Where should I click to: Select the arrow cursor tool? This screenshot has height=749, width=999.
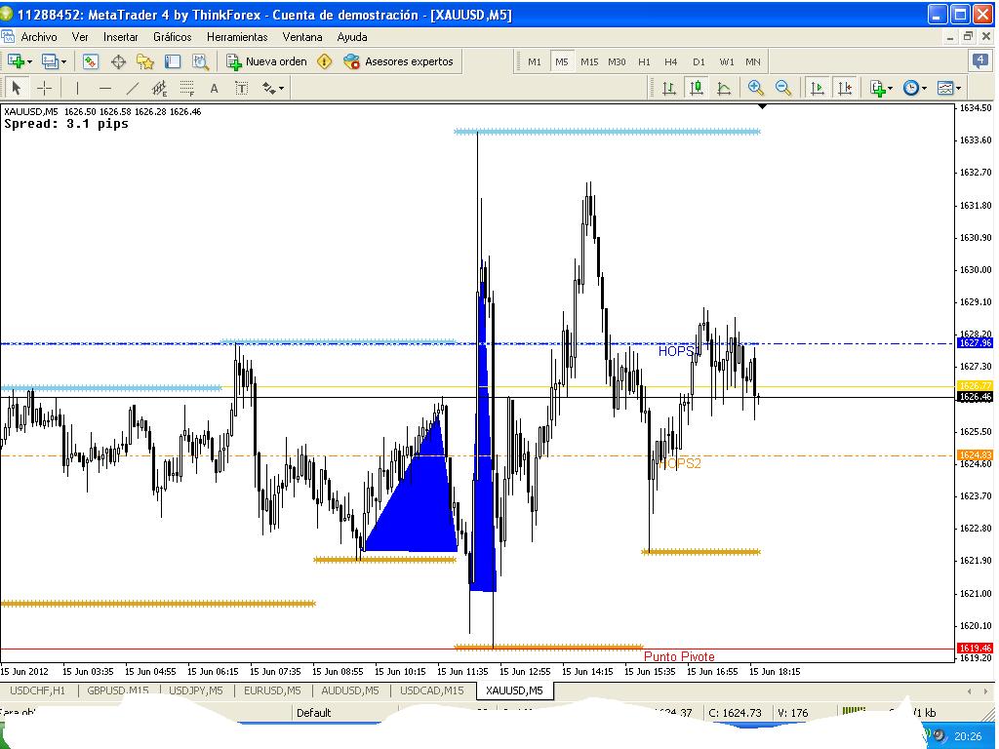point(17,88)
